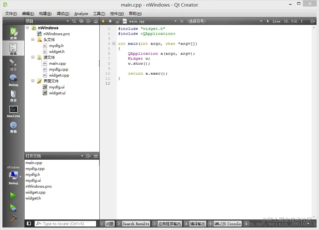Close the main.cpp document
Viewport: 319px width, 230px height.
click(x=182, y=21)
